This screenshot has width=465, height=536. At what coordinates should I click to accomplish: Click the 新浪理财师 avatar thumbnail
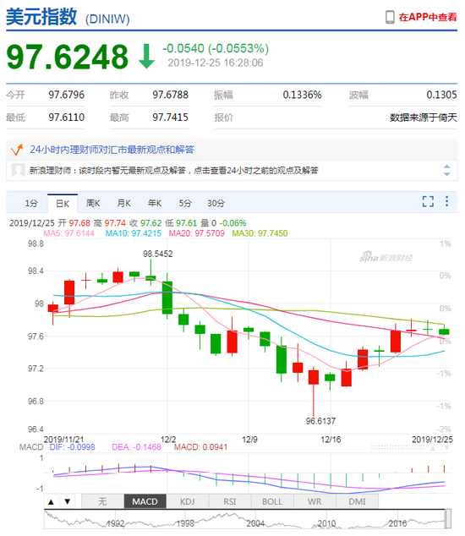pyautogui.click(x=18, y=170)
